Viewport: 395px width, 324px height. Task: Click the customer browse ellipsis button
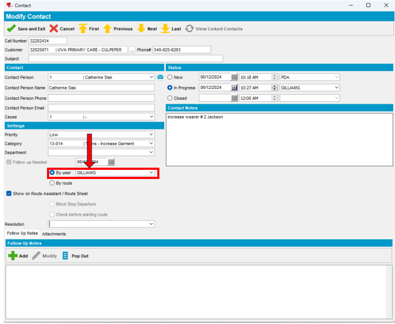point(132,50)
